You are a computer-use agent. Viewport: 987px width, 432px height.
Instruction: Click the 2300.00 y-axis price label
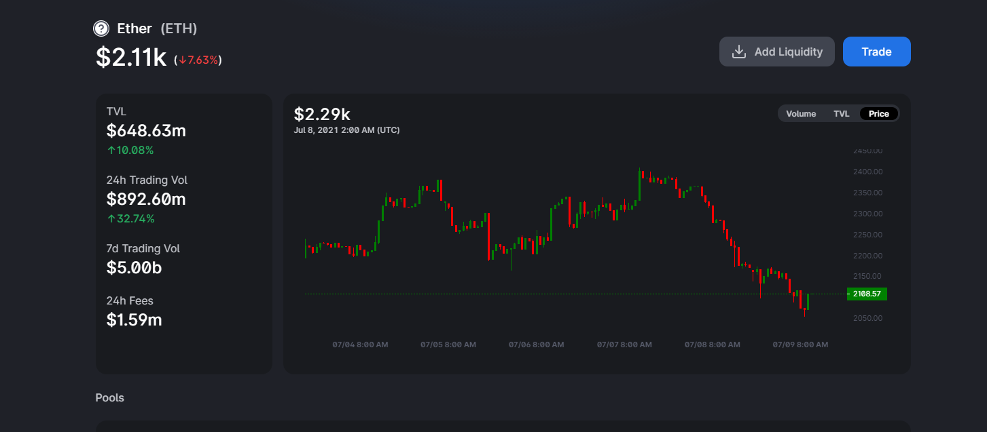tap(867, 214)
